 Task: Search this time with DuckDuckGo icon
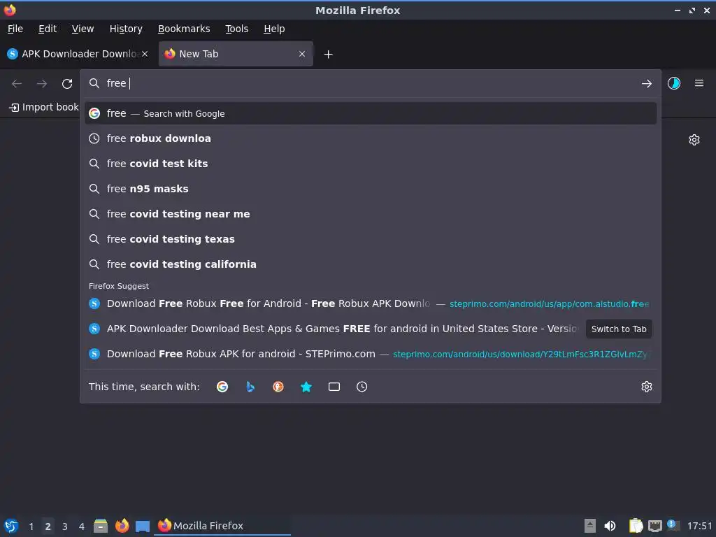[x=278, y=387]
